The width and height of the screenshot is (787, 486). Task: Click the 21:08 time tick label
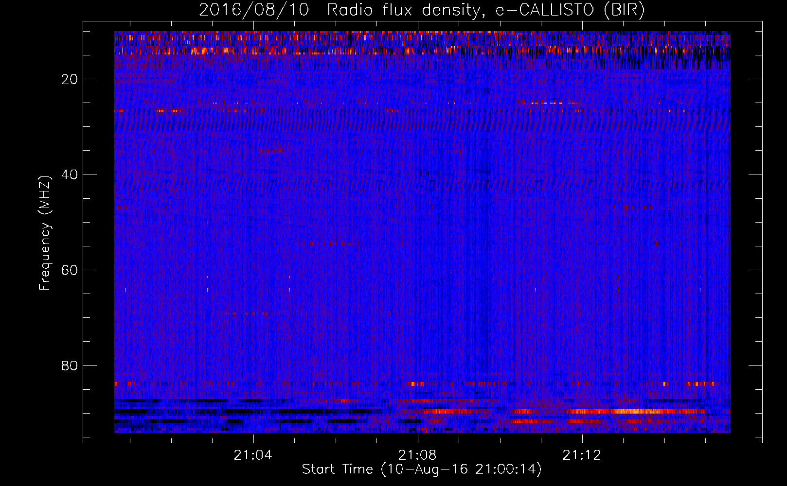point(417,455)
